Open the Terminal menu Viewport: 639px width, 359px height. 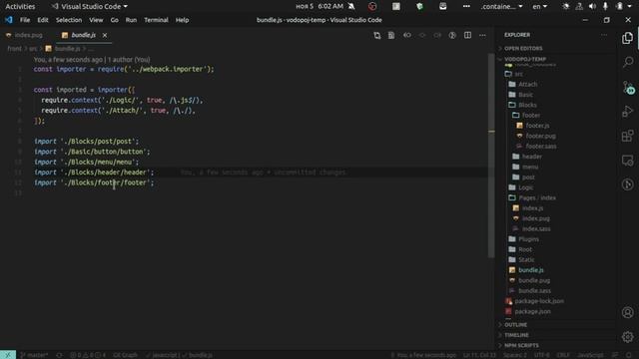(156, 20)
